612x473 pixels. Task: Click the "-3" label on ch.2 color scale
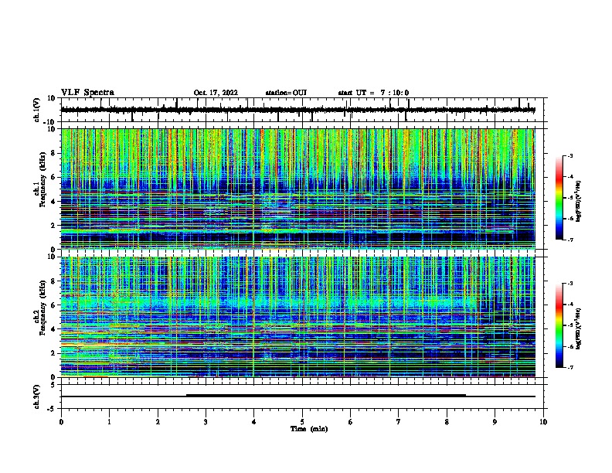tap(569, 284)
